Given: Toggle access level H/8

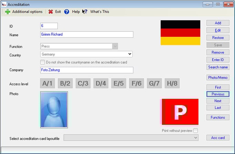Looking at the screenshot, I should pos(172,84).
